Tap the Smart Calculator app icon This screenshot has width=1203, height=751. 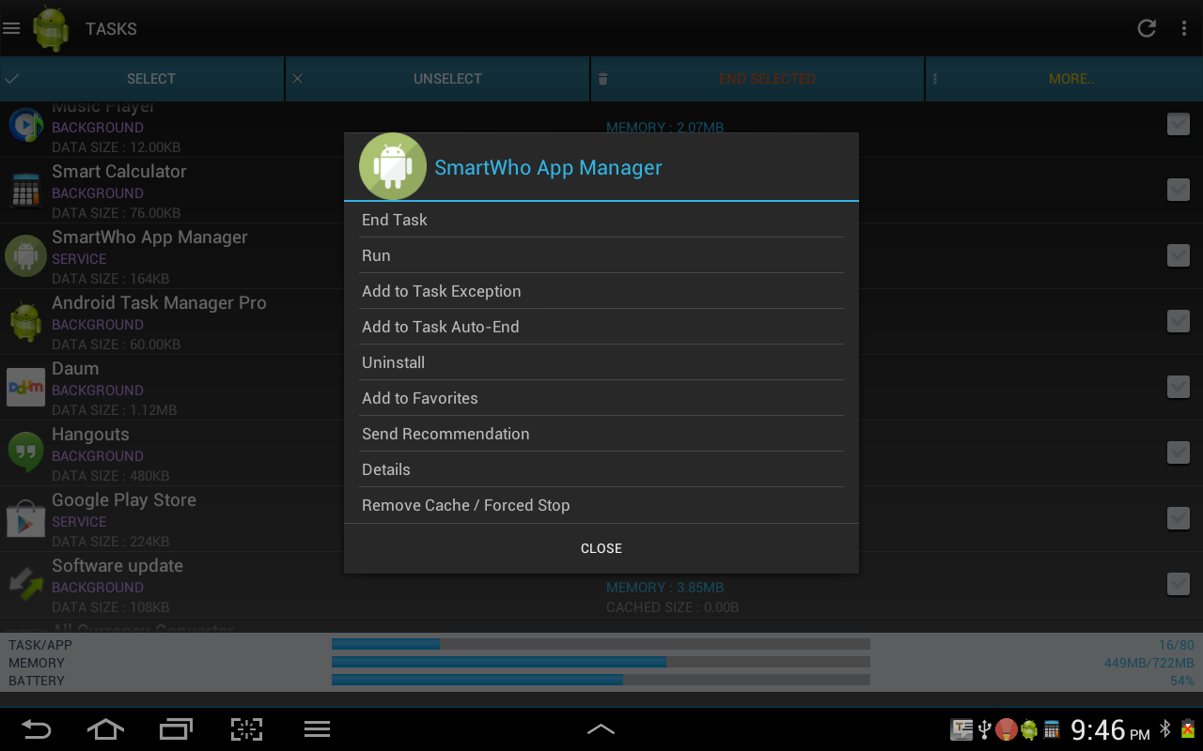pyautogui.click(x=26, y=190)
